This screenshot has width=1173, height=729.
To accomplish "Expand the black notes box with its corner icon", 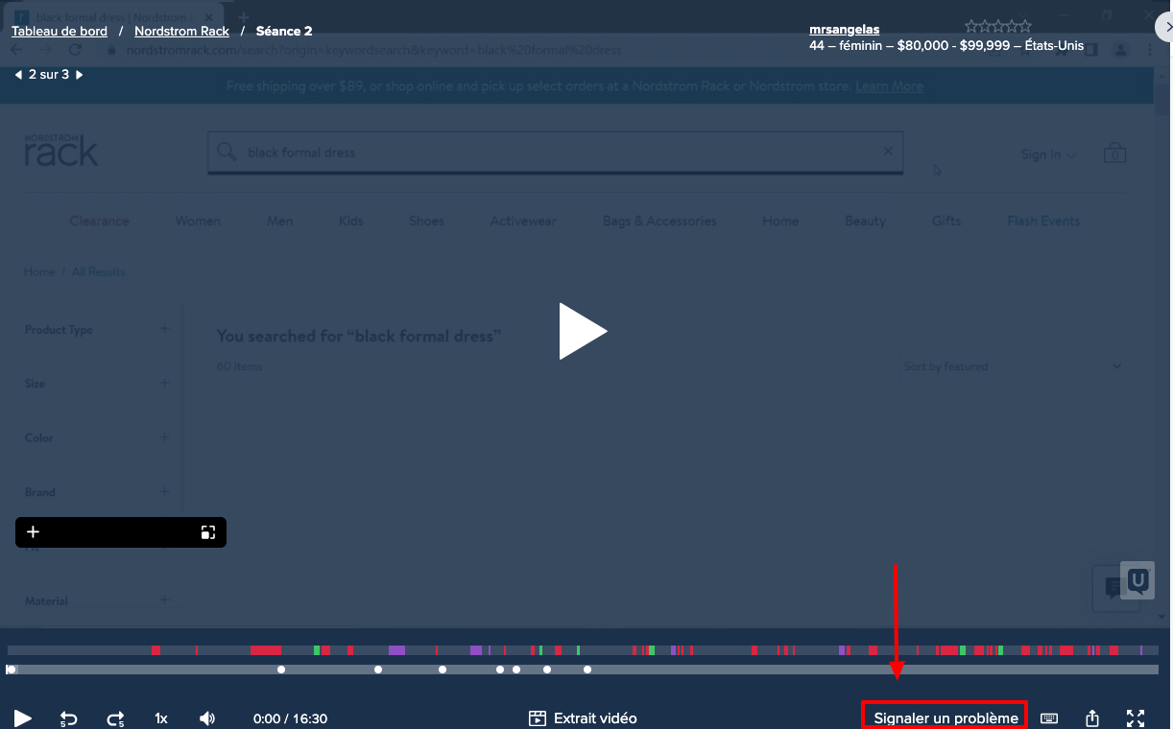I will [x=208, y=532].
